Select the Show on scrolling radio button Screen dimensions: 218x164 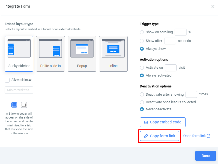click(x=142, y=32)
